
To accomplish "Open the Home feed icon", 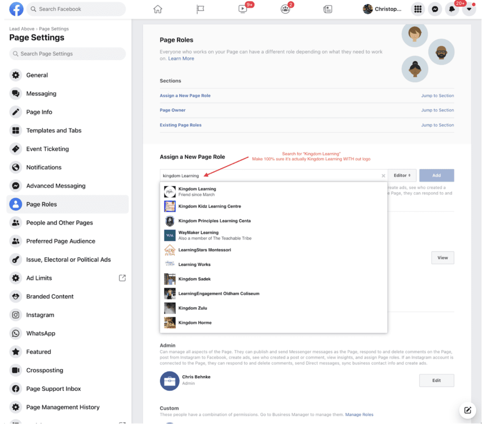I will pos(158,9).
